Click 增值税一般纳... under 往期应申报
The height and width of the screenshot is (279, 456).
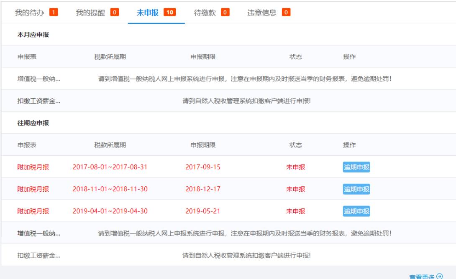[x=38, y=233]
